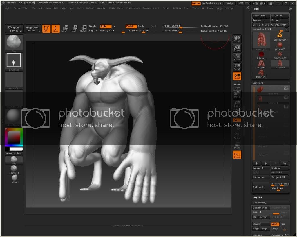The height and width of the screenshot is (237, 297).
Task: Activate Rotate mode with the R icon
Action: [83, 29]
